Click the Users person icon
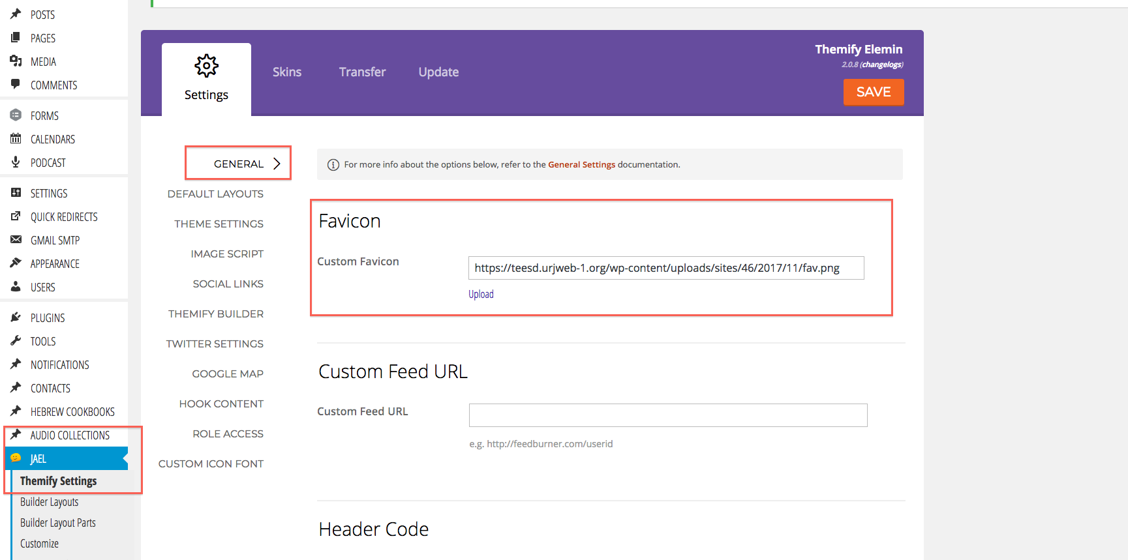 click(x=16, y=287)
